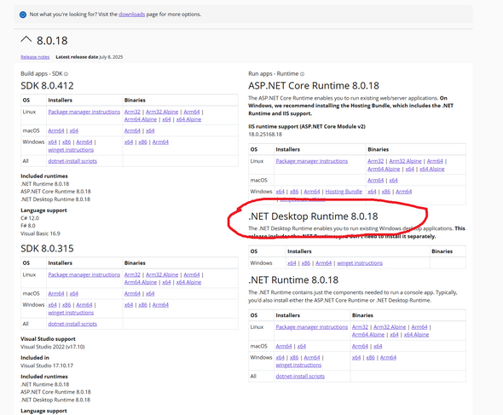Open the downloads page link
Image resolution: width=503 pixels, height=415 pixels.
point(131,14)
